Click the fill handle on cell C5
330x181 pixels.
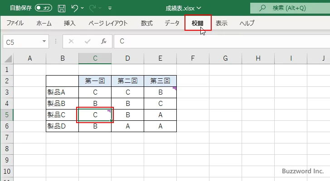coord(112,121)
